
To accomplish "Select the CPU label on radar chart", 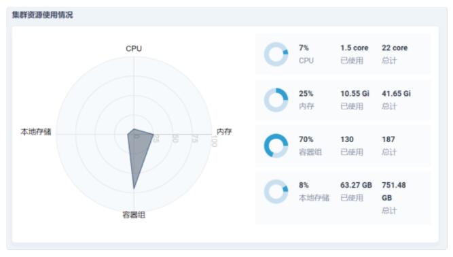I will pos(134,48).
